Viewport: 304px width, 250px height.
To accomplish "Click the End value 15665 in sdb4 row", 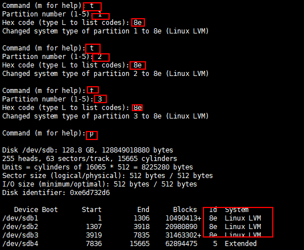I will tap(140, 244).
